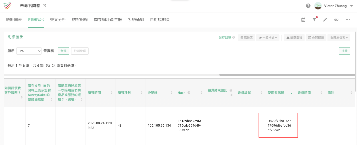357x145 pixels.
Task: Click sort arrows of 產品或服務的經驗 column
Action: point(81,99)
